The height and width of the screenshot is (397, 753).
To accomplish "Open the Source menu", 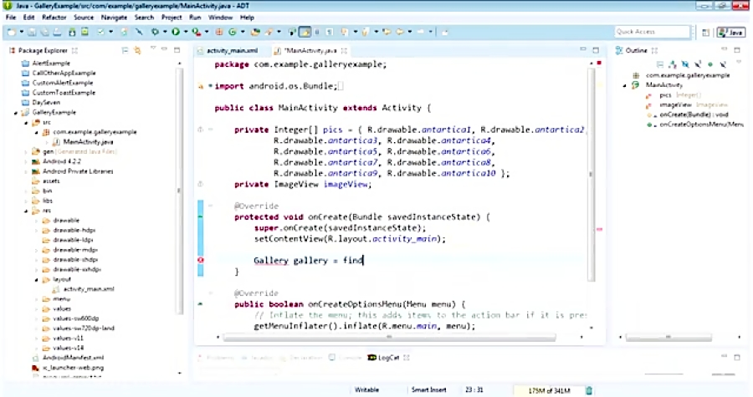I will point(84,18).
